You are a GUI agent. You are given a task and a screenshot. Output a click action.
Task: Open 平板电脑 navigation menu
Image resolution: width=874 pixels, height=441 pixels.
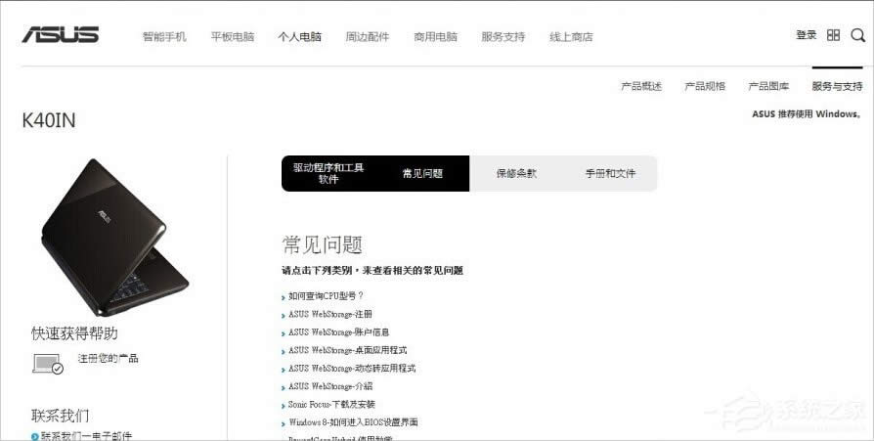coord(233,37)
